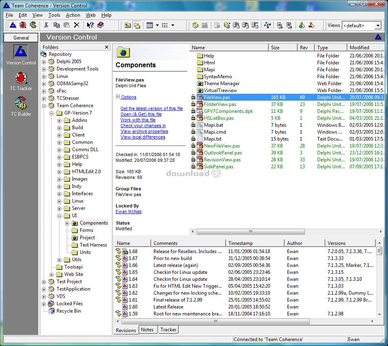This screenshot has height=346, width=388.
Task: Click the red minus label toolbar icon
Action: (x=311, y=25)
